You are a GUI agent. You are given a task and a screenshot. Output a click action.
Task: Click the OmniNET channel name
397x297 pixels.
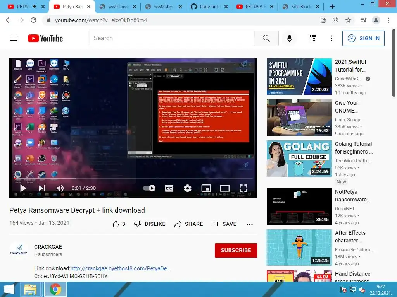pos(345,208)
